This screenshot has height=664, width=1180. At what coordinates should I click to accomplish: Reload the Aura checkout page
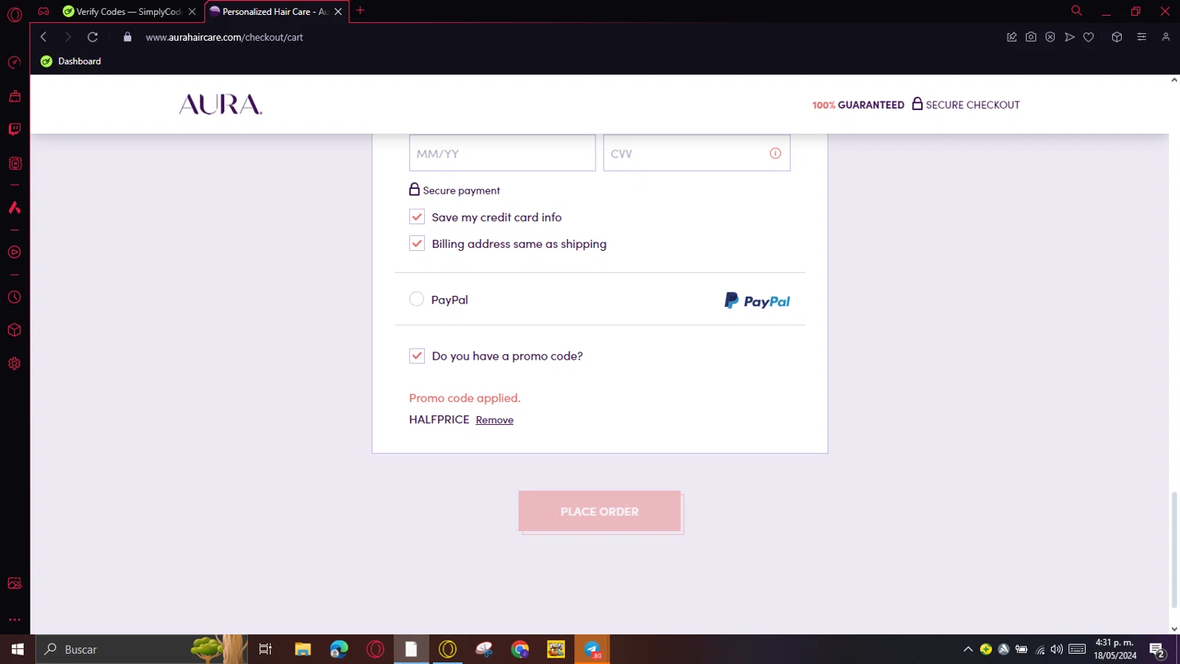[x=93, y=37]
